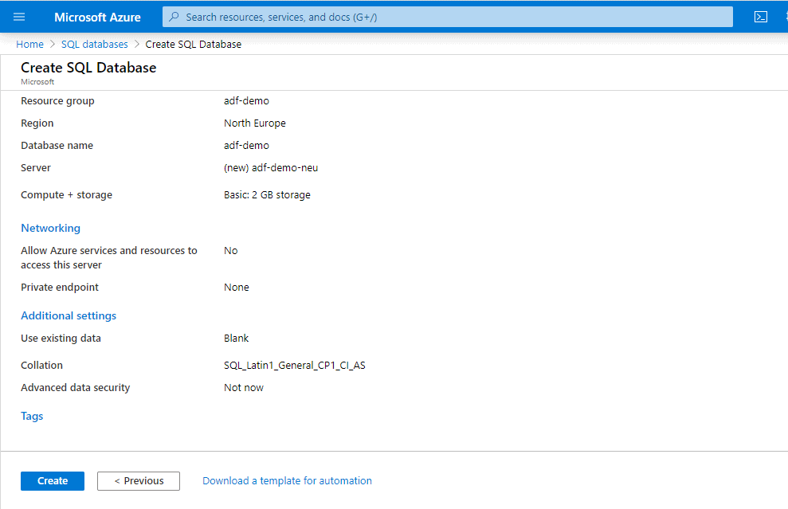Image resolution: width=788 pixels, height=509 pixels.
Task: Open the Tags section link
Action: [32, 416]
